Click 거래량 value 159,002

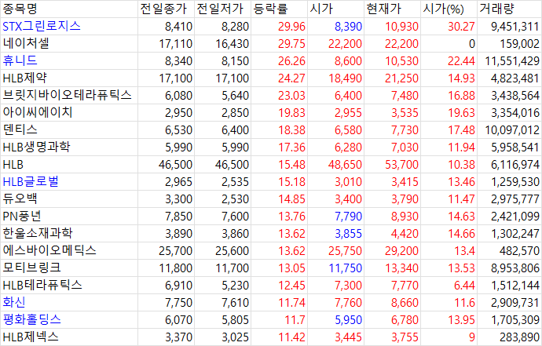tap(519, 44)
